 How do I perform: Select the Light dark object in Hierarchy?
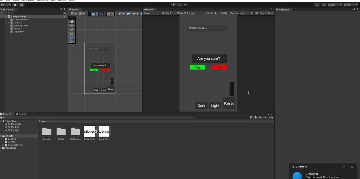(x=19, y=32)
